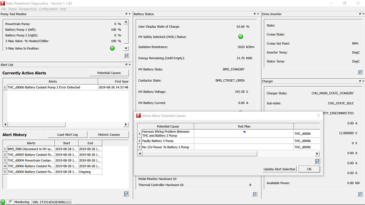Click the HVIL Status green indicator
The image size is (365, 205).
240,37
